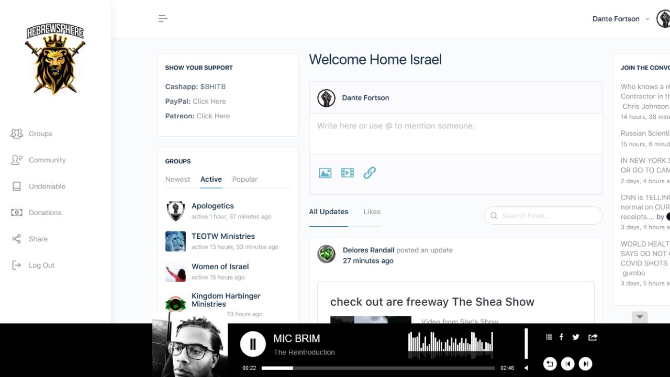
Task: Click the Patreon Click Here link
Action: (213, 116)
